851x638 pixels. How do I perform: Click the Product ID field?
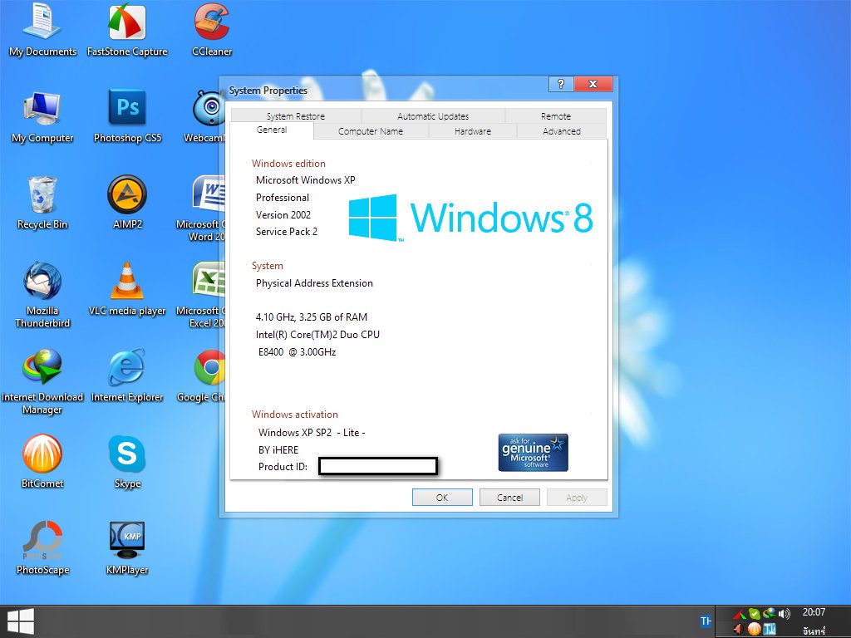pos(378,466)
